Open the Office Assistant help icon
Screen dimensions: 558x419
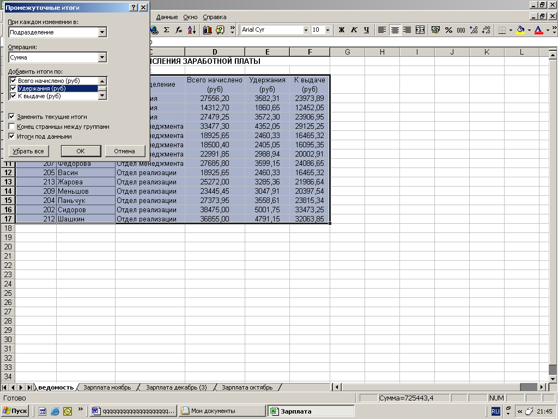tap(220, 30)
